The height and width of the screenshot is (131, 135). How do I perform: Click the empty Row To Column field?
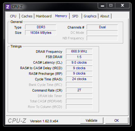79,107
